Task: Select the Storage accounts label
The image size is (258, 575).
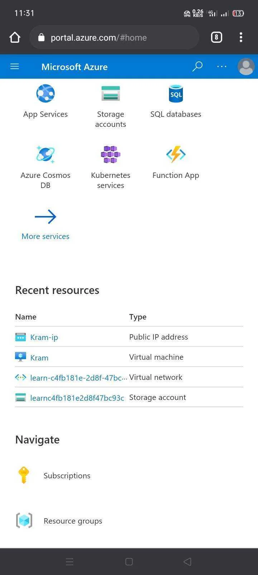Action: pyautogui.click(x=110, y=119)
